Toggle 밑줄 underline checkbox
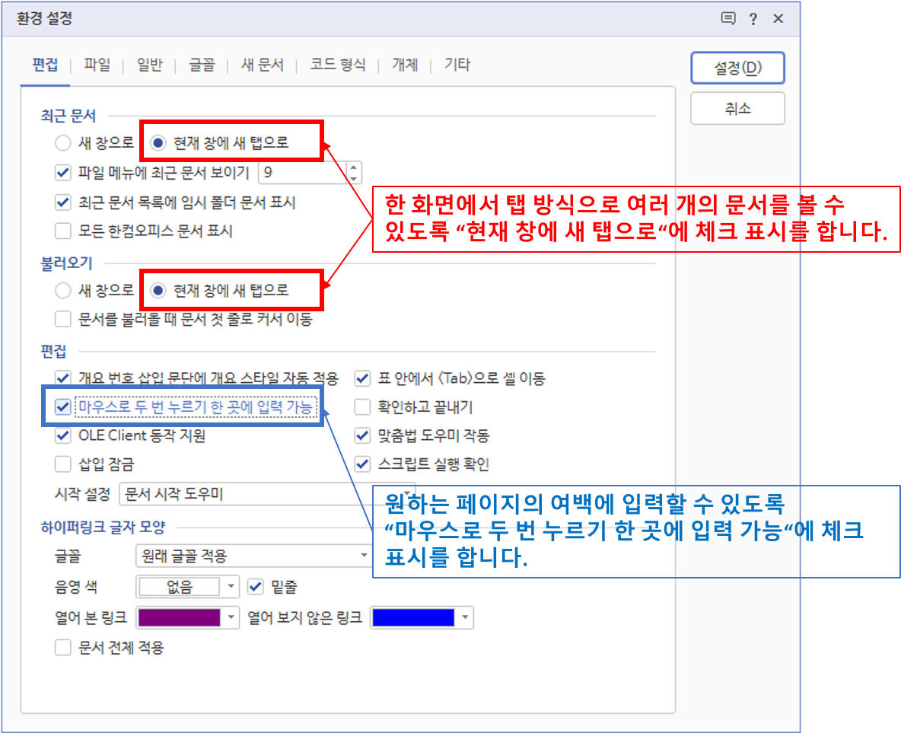Image resolution: width=901 pixels, height=733 pixels. tap(256, 587)
